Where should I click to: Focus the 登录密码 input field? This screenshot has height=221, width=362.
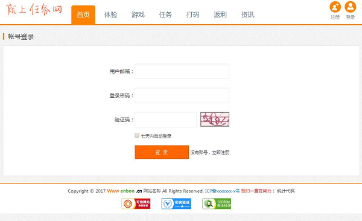click(x=182, y=95)
